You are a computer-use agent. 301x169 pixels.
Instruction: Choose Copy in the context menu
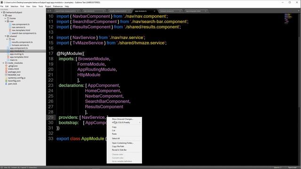point(124,127)
